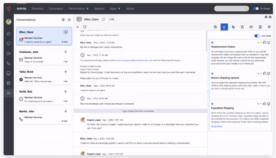Click plus icon on Smith, Bob card
Image resolution: width=276 pixels, height=158 pixels.
(x=66, y=91)
